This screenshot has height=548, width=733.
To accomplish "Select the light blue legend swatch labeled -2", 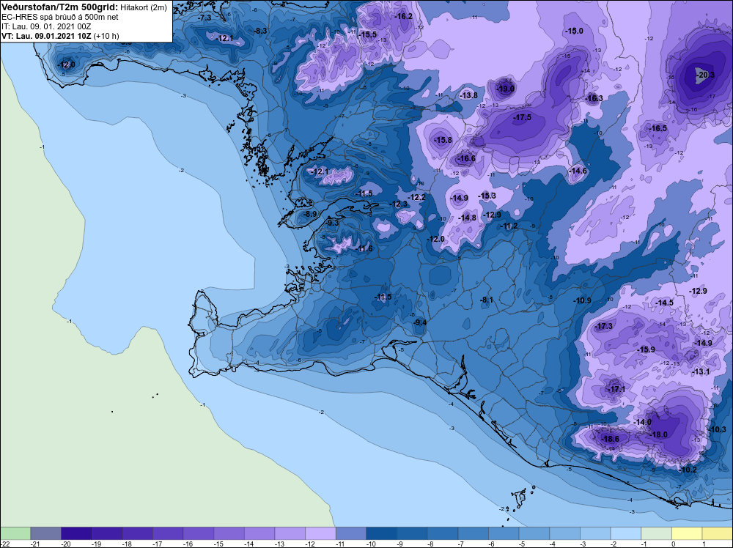I will click(x=626, y=533).
